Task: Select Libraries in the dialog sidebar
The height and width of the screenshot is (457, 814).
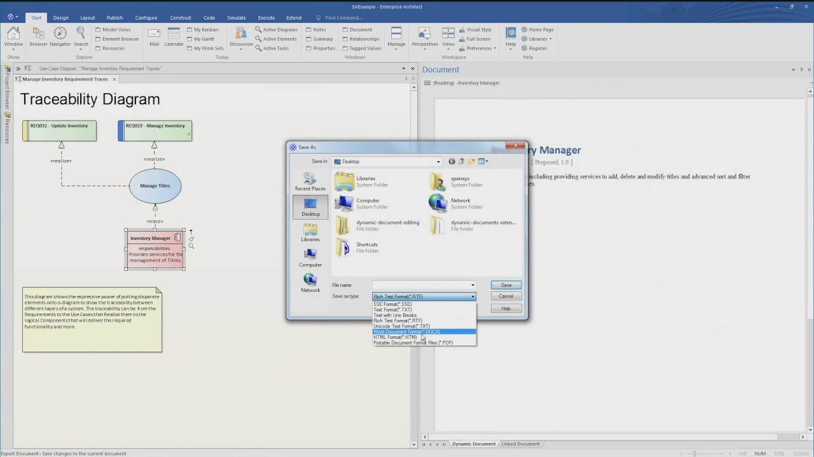Action: (310, 233)
